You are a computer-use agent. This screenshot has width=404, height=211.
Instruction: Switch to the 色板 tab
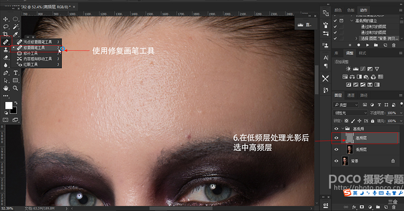pyautogui.click(x=350, y=10)
